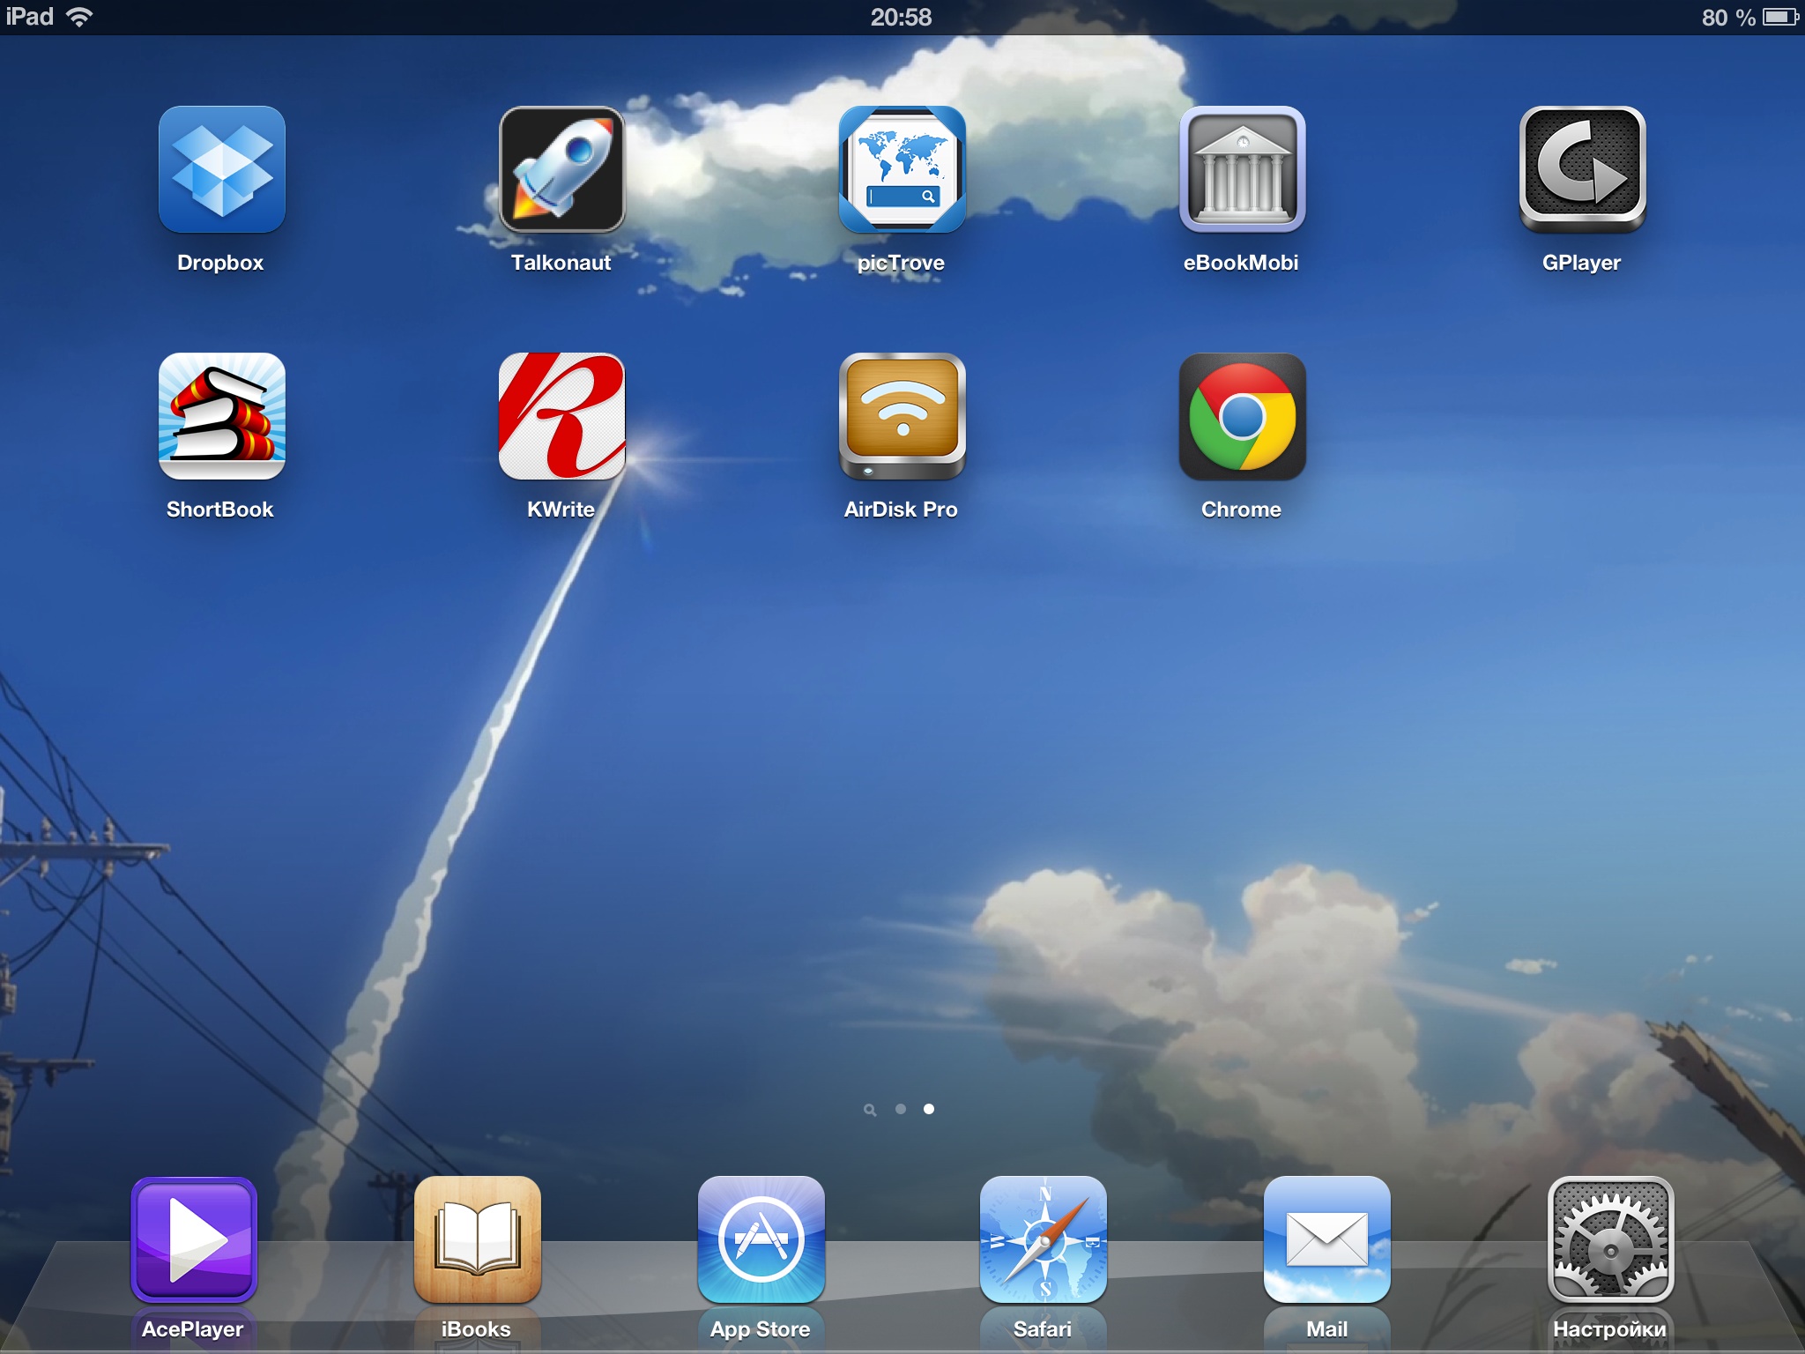Tap the battery indicator icon
The width and height of the screenshot is (1805, 1354).
tap(1780, 17)
